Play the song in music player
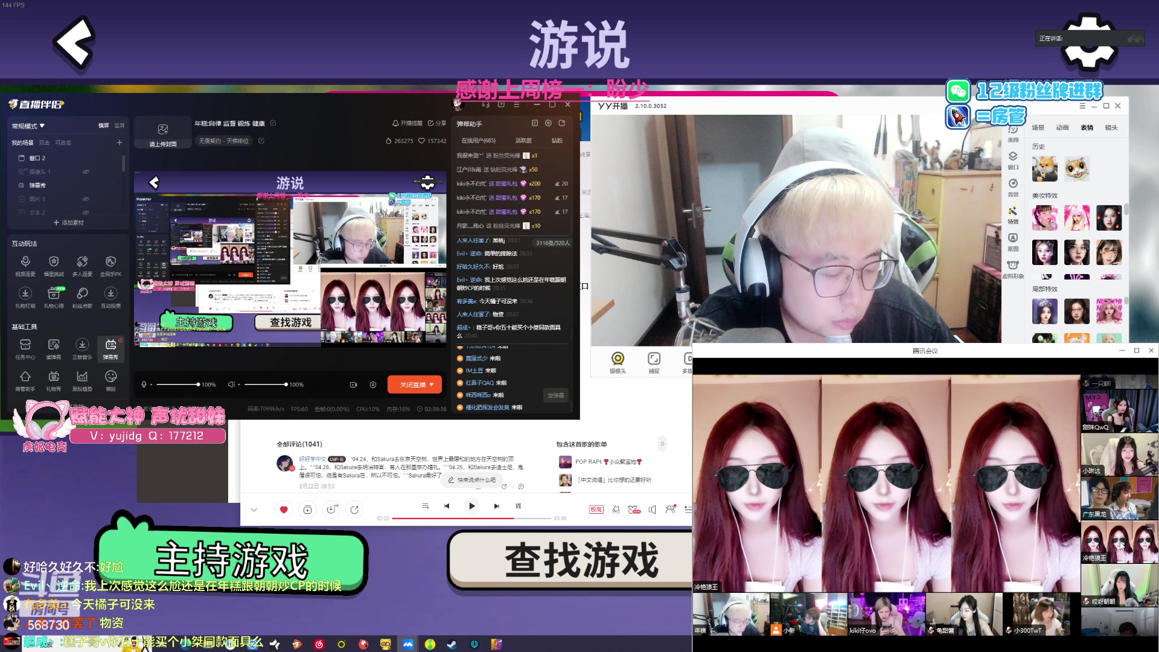This screenshot has width=1159, height=652. (471, 506)
